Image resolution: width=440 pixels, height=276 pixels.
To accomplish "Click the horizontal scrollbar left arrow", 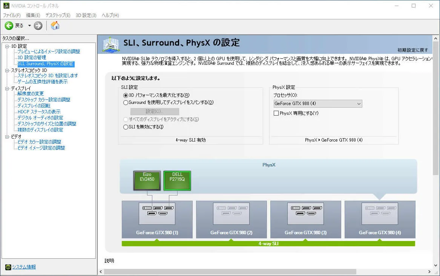I will (x=101, y=272).
